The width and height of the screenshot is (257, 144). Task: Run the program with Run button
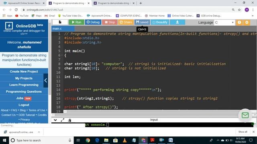(76, 22)
